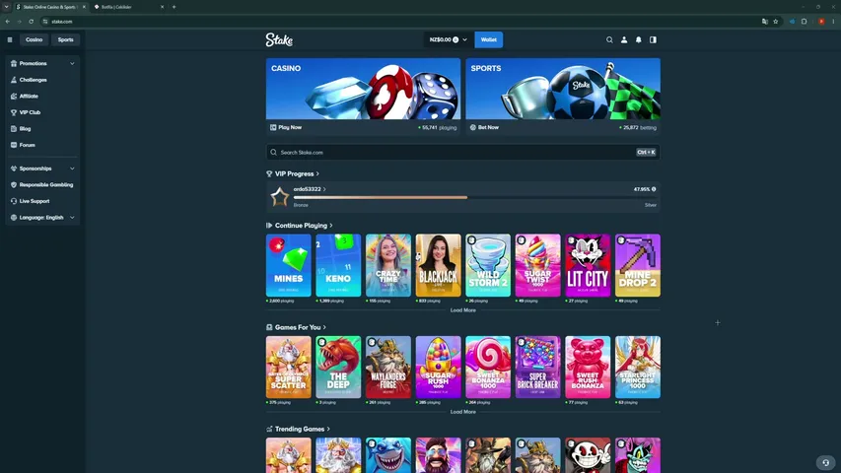Open the Trending Games section link
Viewport: 841px width, 473px height.
coord(298,429)
